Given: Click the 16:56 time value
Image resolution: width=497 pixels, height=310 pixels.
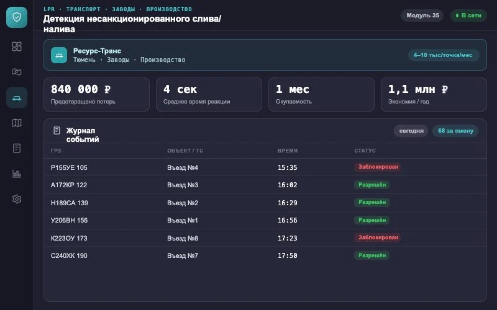Looking at the screenshot, I should pyautogui.click(x=288, y=220).
